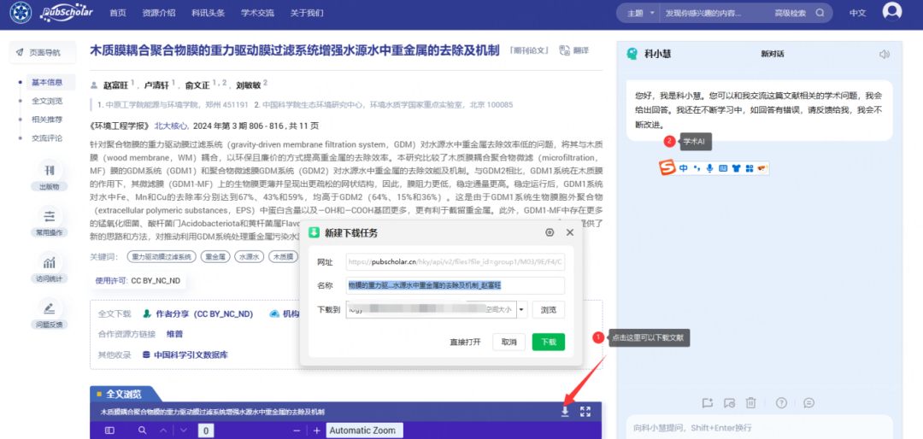
Task: Click the Sogou S input method logo
Action: coord(667,168)
